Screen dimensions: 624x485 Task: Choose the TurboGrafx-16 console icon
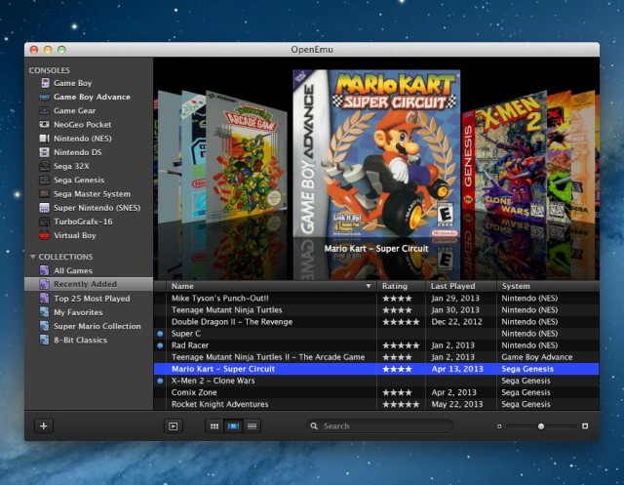pyautogui.click(x=45, y=222)
